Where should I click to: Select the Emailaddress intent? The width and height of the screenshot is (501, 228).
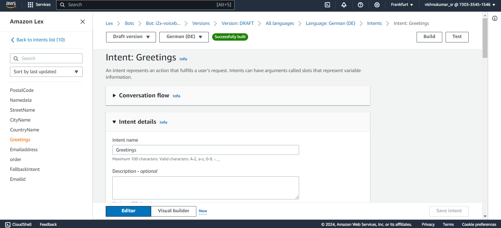(x=24, y=150)
